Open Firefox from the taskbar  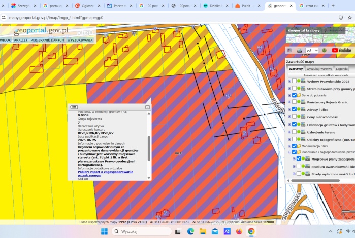tap(239, 231)
